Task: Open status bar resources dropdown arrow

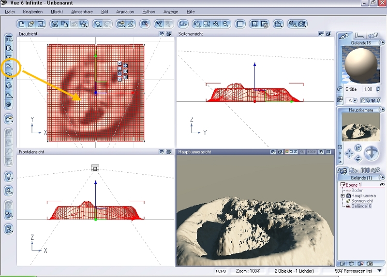Action: coord(379,271)
